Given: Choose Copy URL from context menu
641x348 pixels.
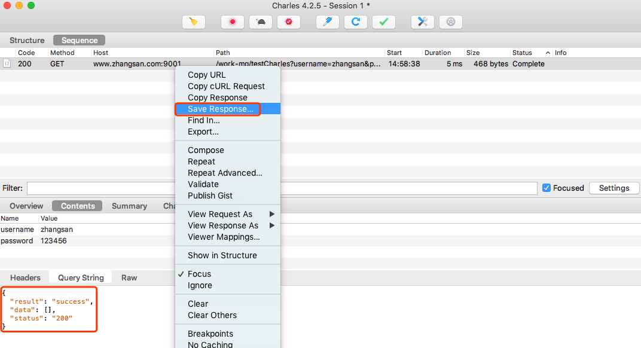Looking at the screenshot, I should click(228, 75).
